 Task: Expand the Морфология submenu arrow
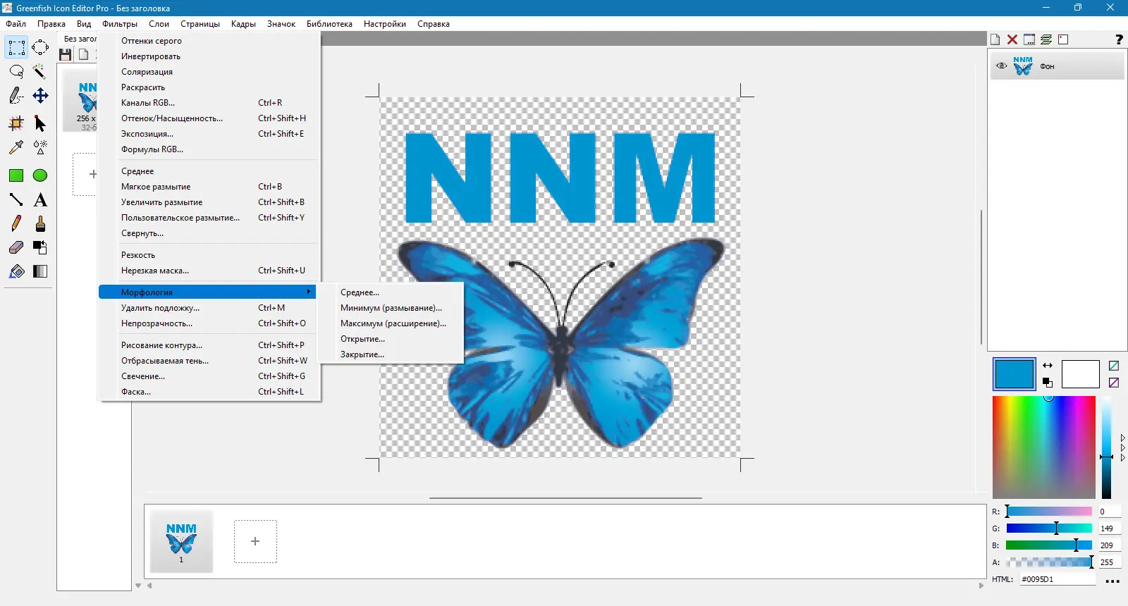[309, 292]
